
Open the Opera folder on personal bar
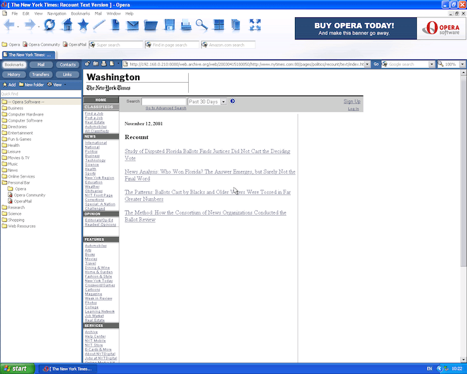point(11,45)
